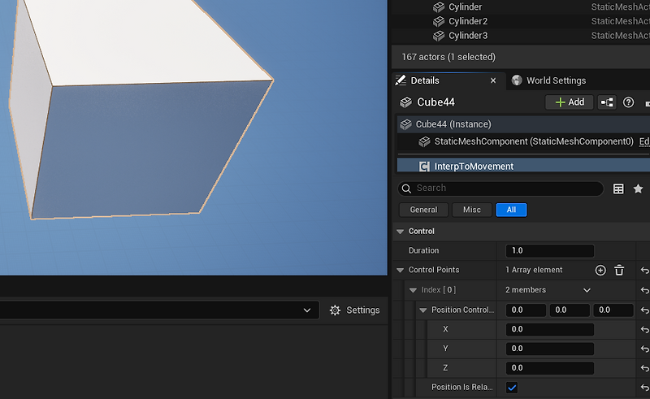Click the Details search field

(x=500, y=189)
